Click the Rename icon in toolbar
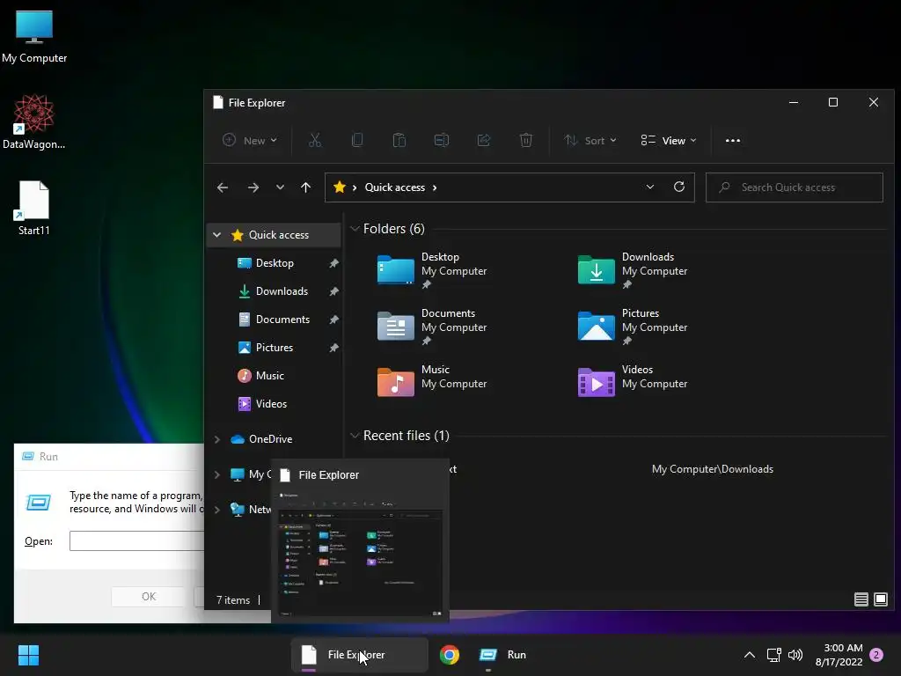 pyautogui.click(x=442, y=140)
